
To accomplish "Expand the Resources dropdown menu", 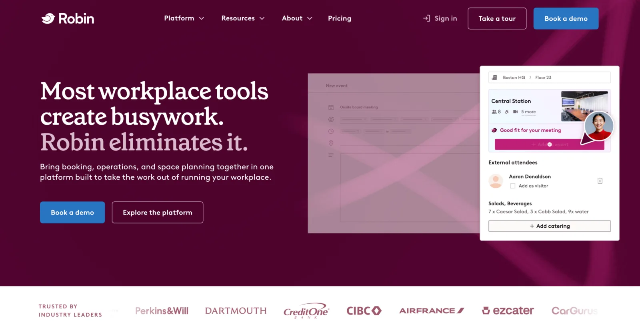I will [x=243, y=18].
